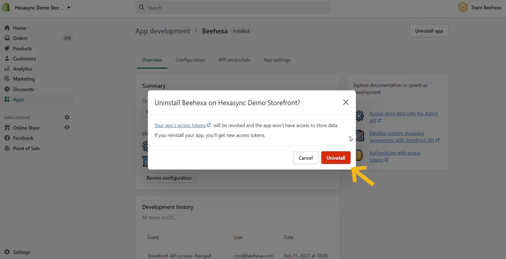Open Marketing from the sidebar
506x259 pixels.
[x=24, y=79]
